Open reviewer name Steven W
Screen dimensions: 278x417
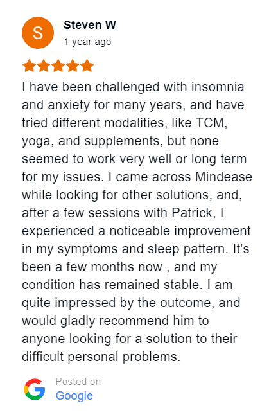click(90, 25)
